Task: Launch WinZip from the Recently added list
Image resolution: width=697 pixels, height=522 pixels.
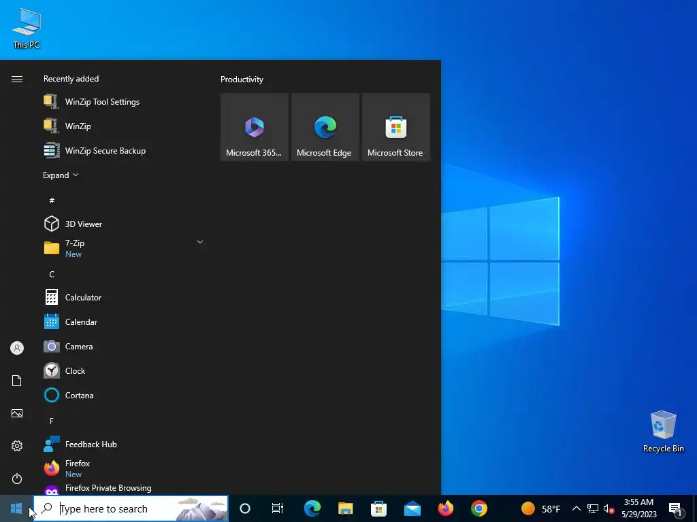Action: [x=125, y=126]
